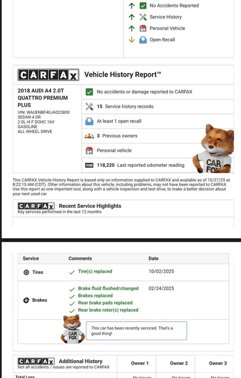This screenshot has height=378, width=241.
Task: Click the green checkmark beside No Accidents Reported
Action: tap(143, 6)
